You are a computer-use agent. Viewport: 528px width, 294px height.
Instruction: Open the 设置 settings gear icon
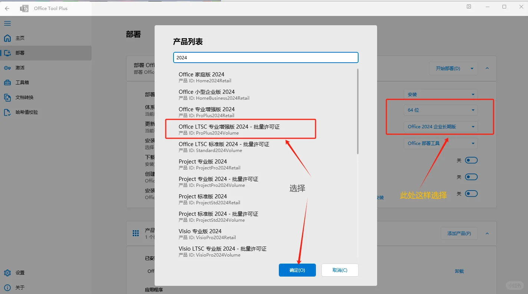pyautogui.click(x=7, y=272)
